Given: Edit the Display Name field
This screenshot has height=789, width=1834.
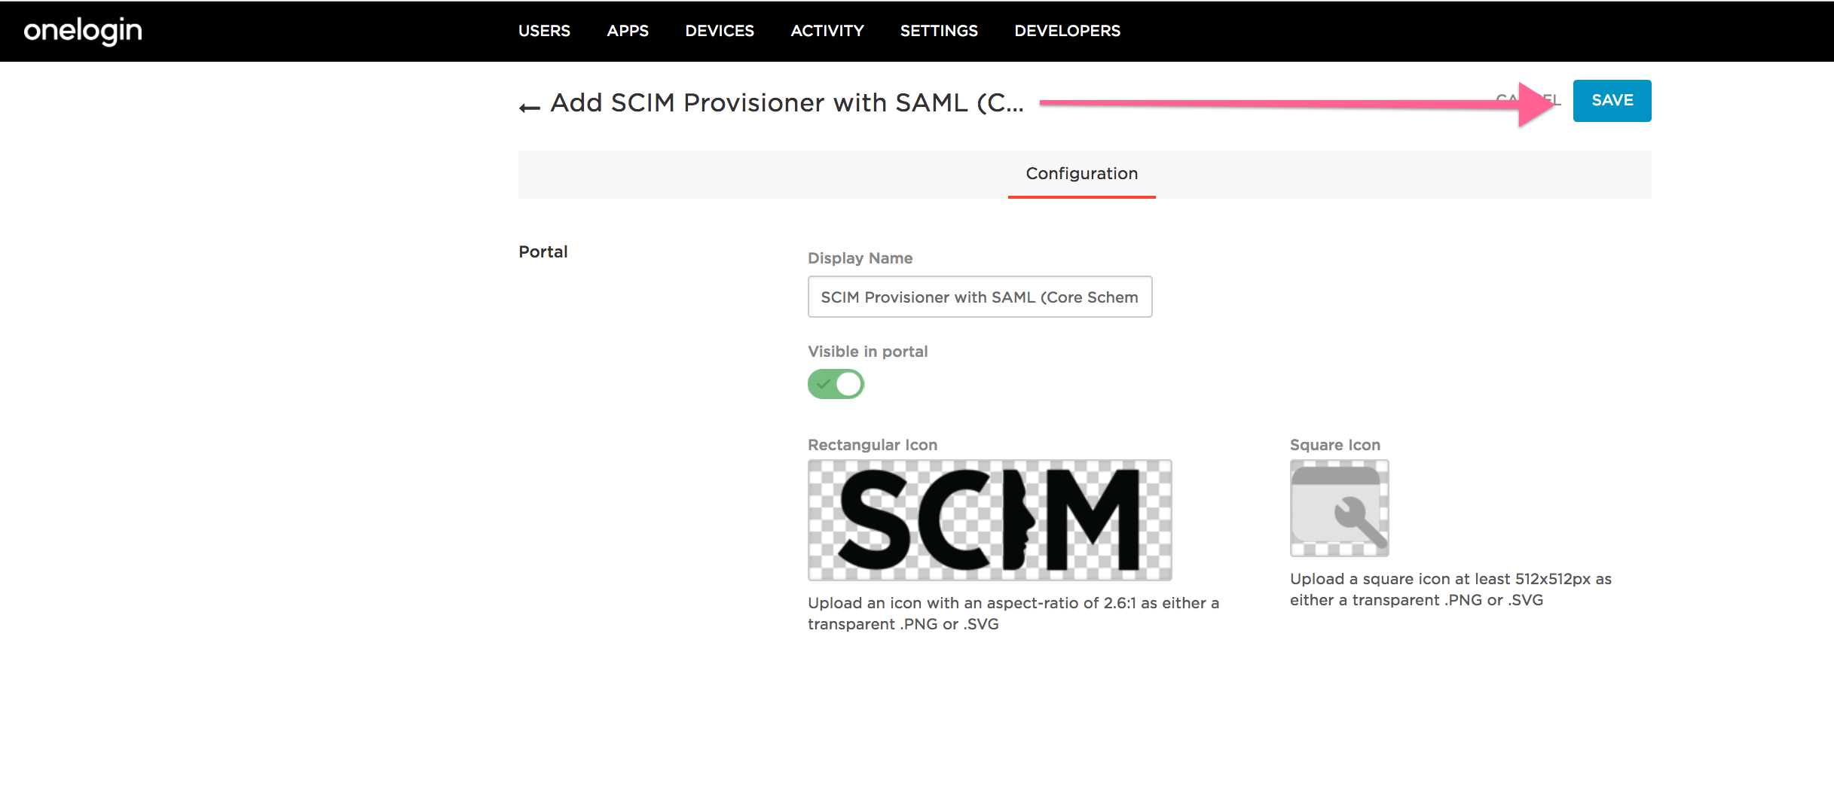Looking at the screenshot, I should point(980,297).
